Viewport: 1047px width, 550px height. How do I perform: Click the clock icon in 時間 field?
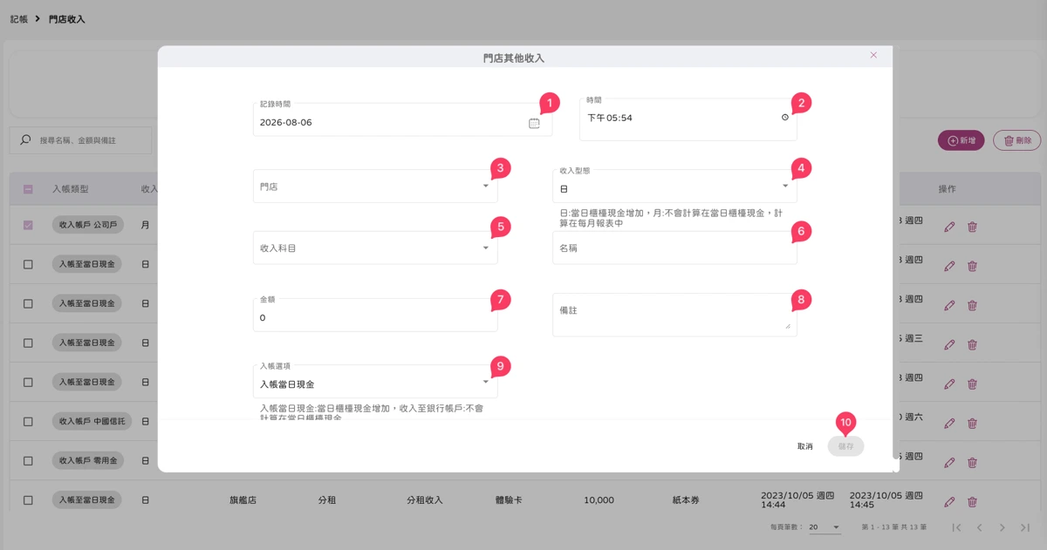tap(784, 118)
